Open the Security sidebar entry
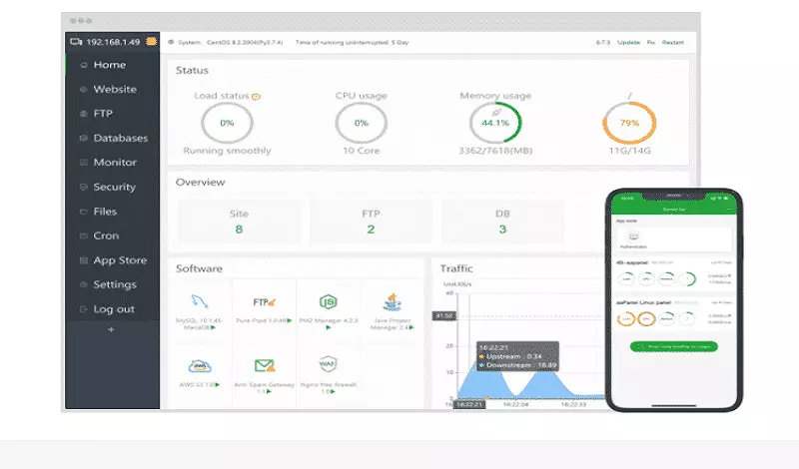799x469 pixels. click(x=113, y=187)
